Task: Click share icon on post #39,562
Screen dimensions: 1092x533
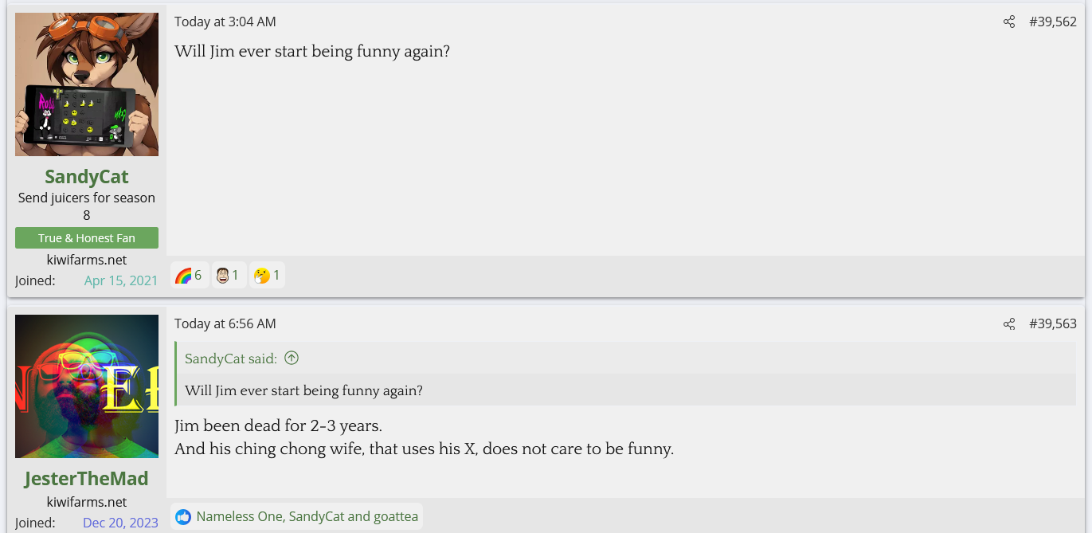Action: point(1009,22)
